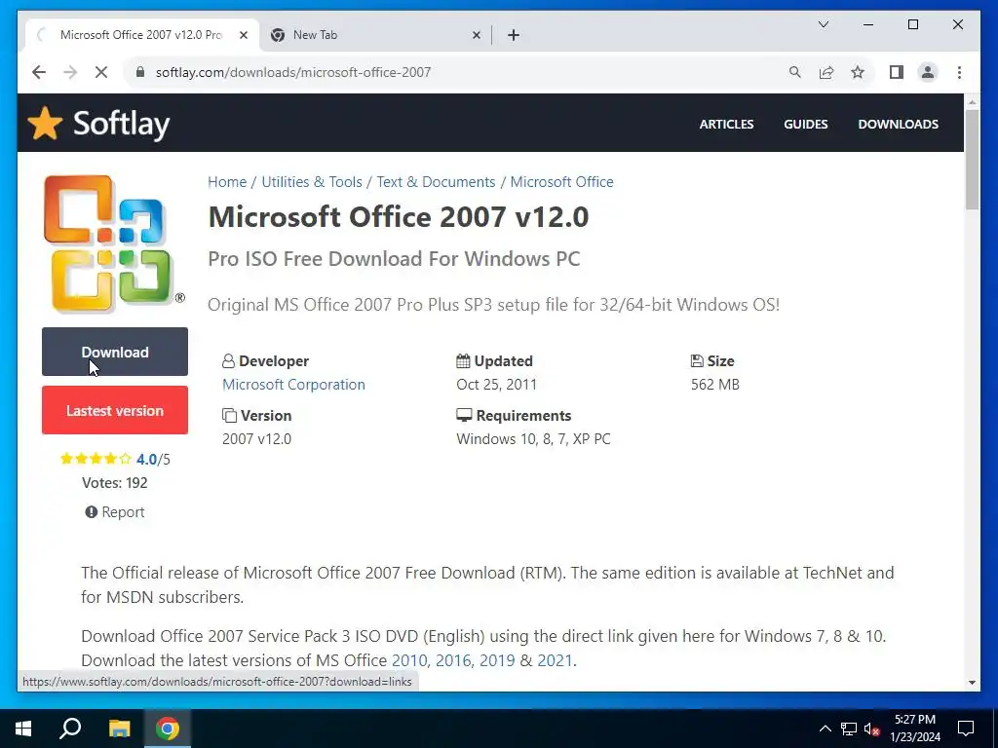This screenshot has height=748, width=998.
Task: Expand the tab search chevron
Action: coord(823,24)
